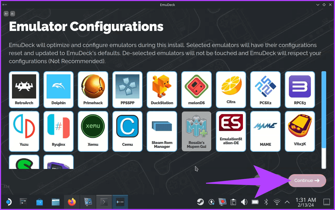The image size is (335, 210).
Task: Toggle the PPSSPP emulator card
Action: 127,90
